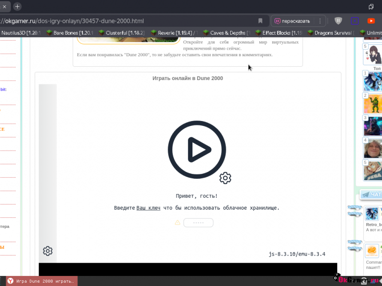Screen dimensions: 382x286
Task: Open the three-dot menu next to пересказать
Action: (x=320, y=21)
